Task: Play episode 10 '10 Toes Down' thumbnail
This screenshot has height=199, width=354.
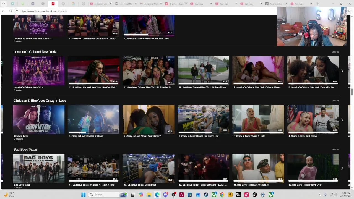Action: pyautogui.click(x=203, y=71)
